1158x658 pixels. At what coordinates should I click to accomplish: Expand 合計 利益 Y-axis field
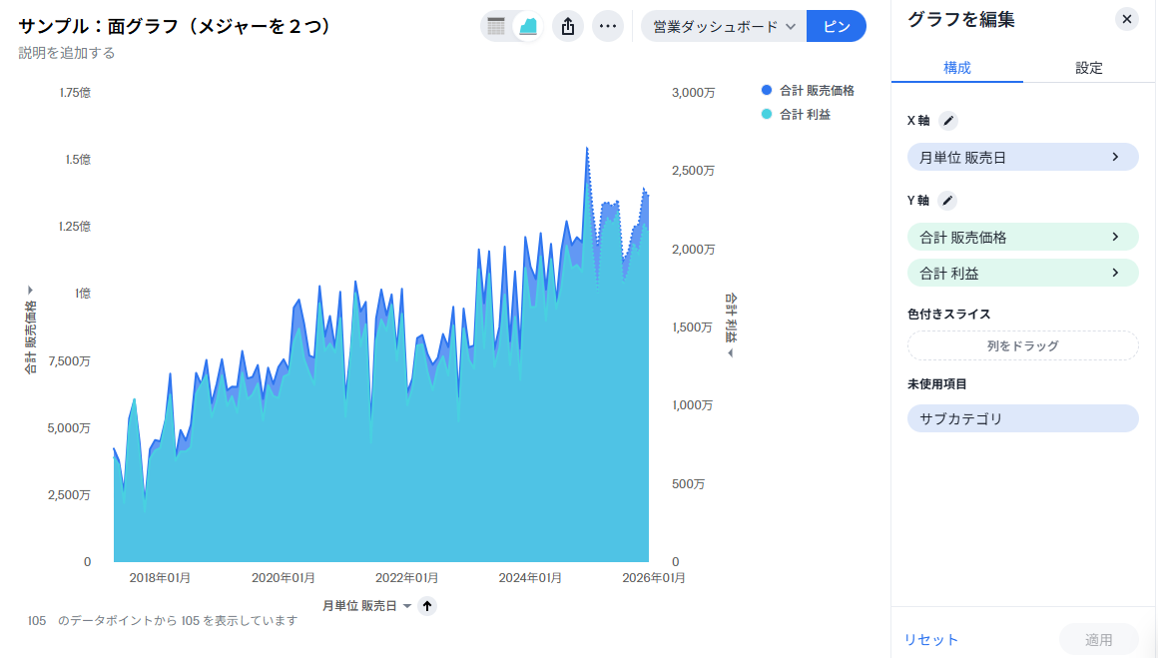1022,273
